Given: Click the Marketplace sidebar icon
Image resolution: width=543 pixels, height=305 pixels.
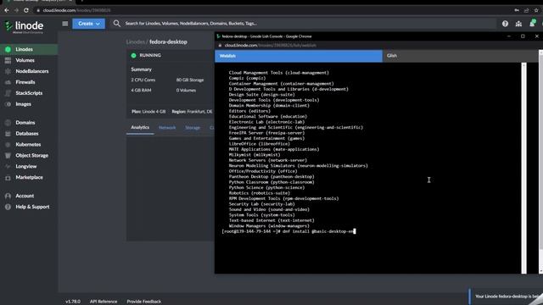Looking at the screenshot, I should coord(8,177).
